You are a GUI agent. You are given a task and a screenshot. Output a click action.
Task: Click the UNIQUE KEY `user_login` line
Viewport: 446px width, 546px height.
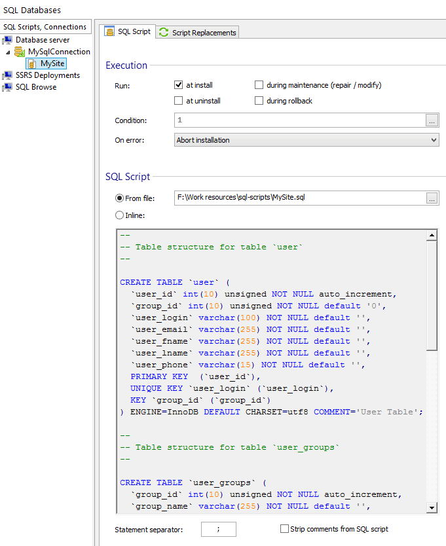232,388
